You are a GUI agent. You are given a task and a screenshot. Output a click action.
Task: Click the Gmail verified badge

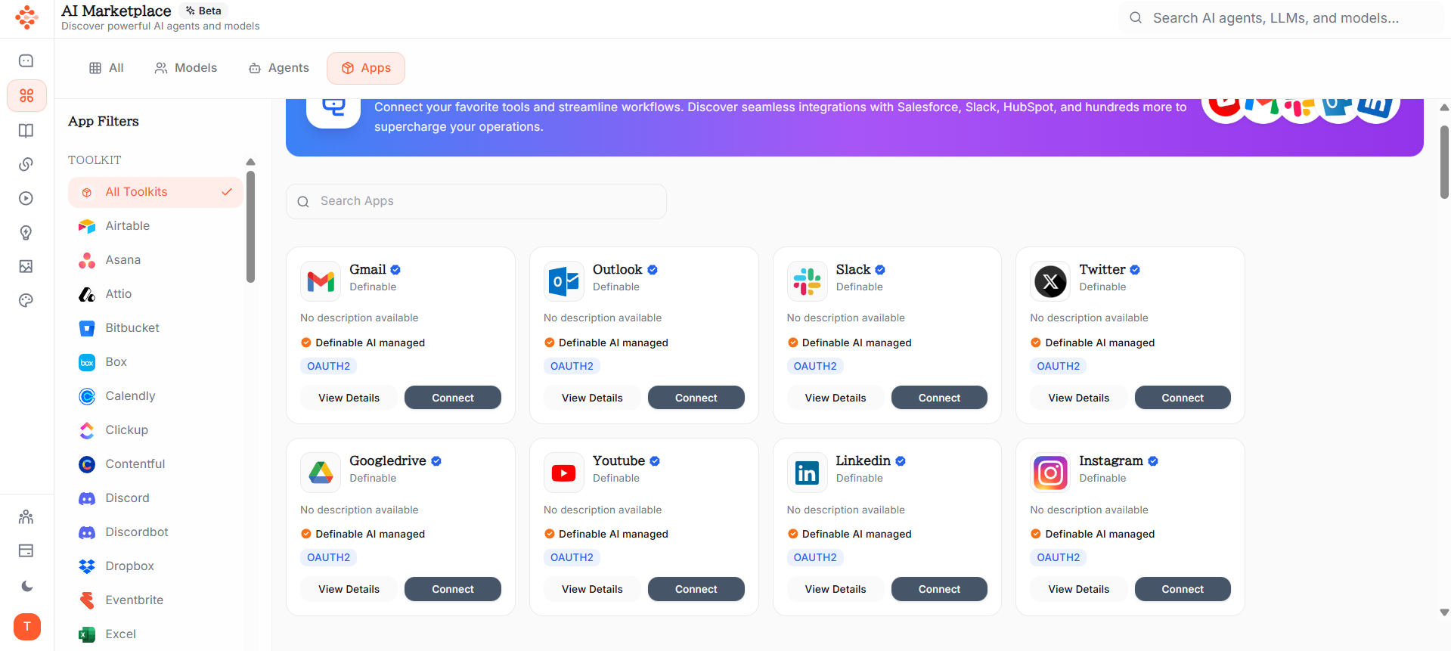(x=395, y=270)
